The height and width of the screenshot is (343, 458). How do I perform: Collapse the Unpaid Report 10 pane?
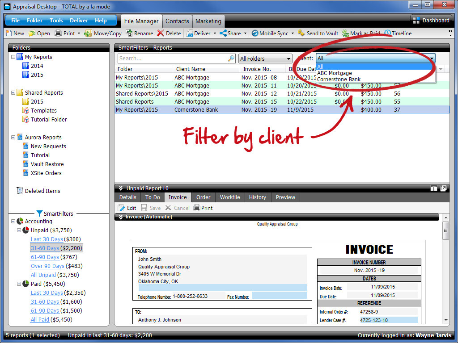pos(121,188)
